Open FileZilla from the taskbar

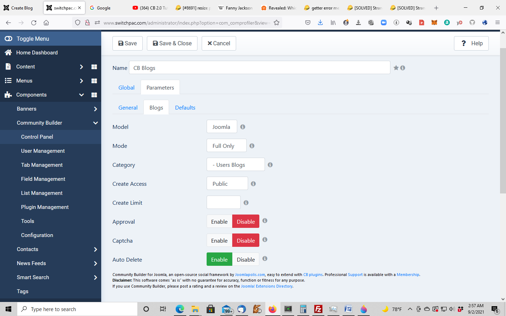point(318,309)
